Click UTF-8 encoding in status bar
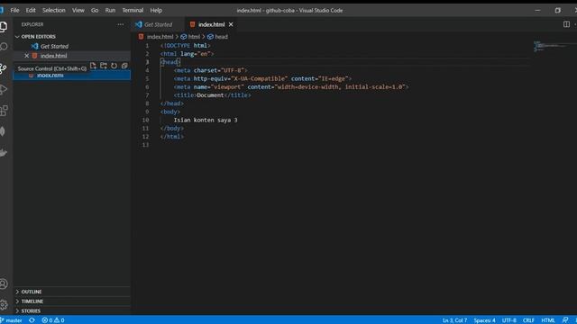The width and height of the screenshot is (577, 324). [508, 320]
